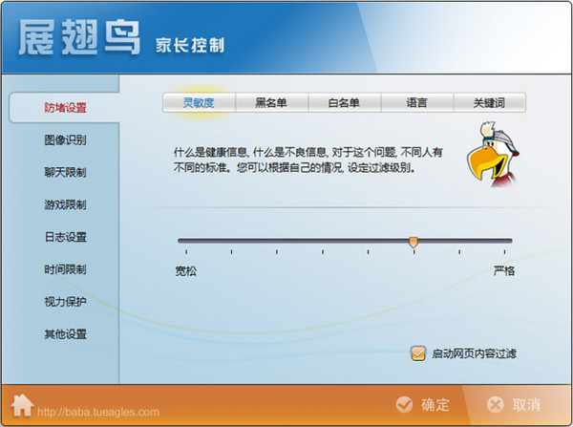This screenshot has width=573, height=427.
Task: Select 其他设置 in the sidebar
Action: (65, 334)
